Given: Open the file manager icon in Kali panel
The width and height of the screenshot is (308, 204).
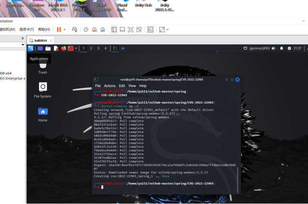Looking at the screenshot, I should click(48, 48).
